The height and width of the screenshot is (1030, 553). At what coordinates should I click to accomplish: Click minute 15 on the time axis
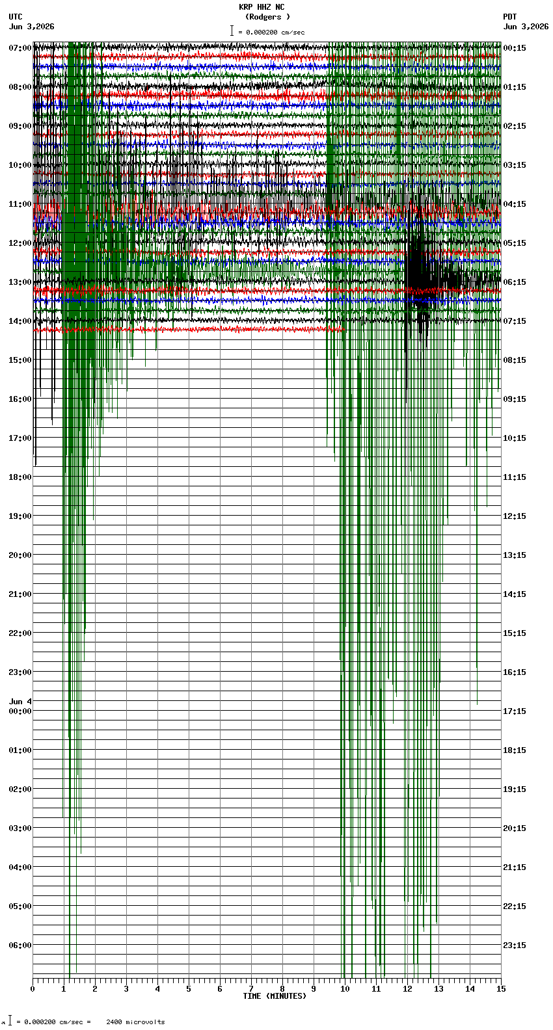(x=500, y=989)
